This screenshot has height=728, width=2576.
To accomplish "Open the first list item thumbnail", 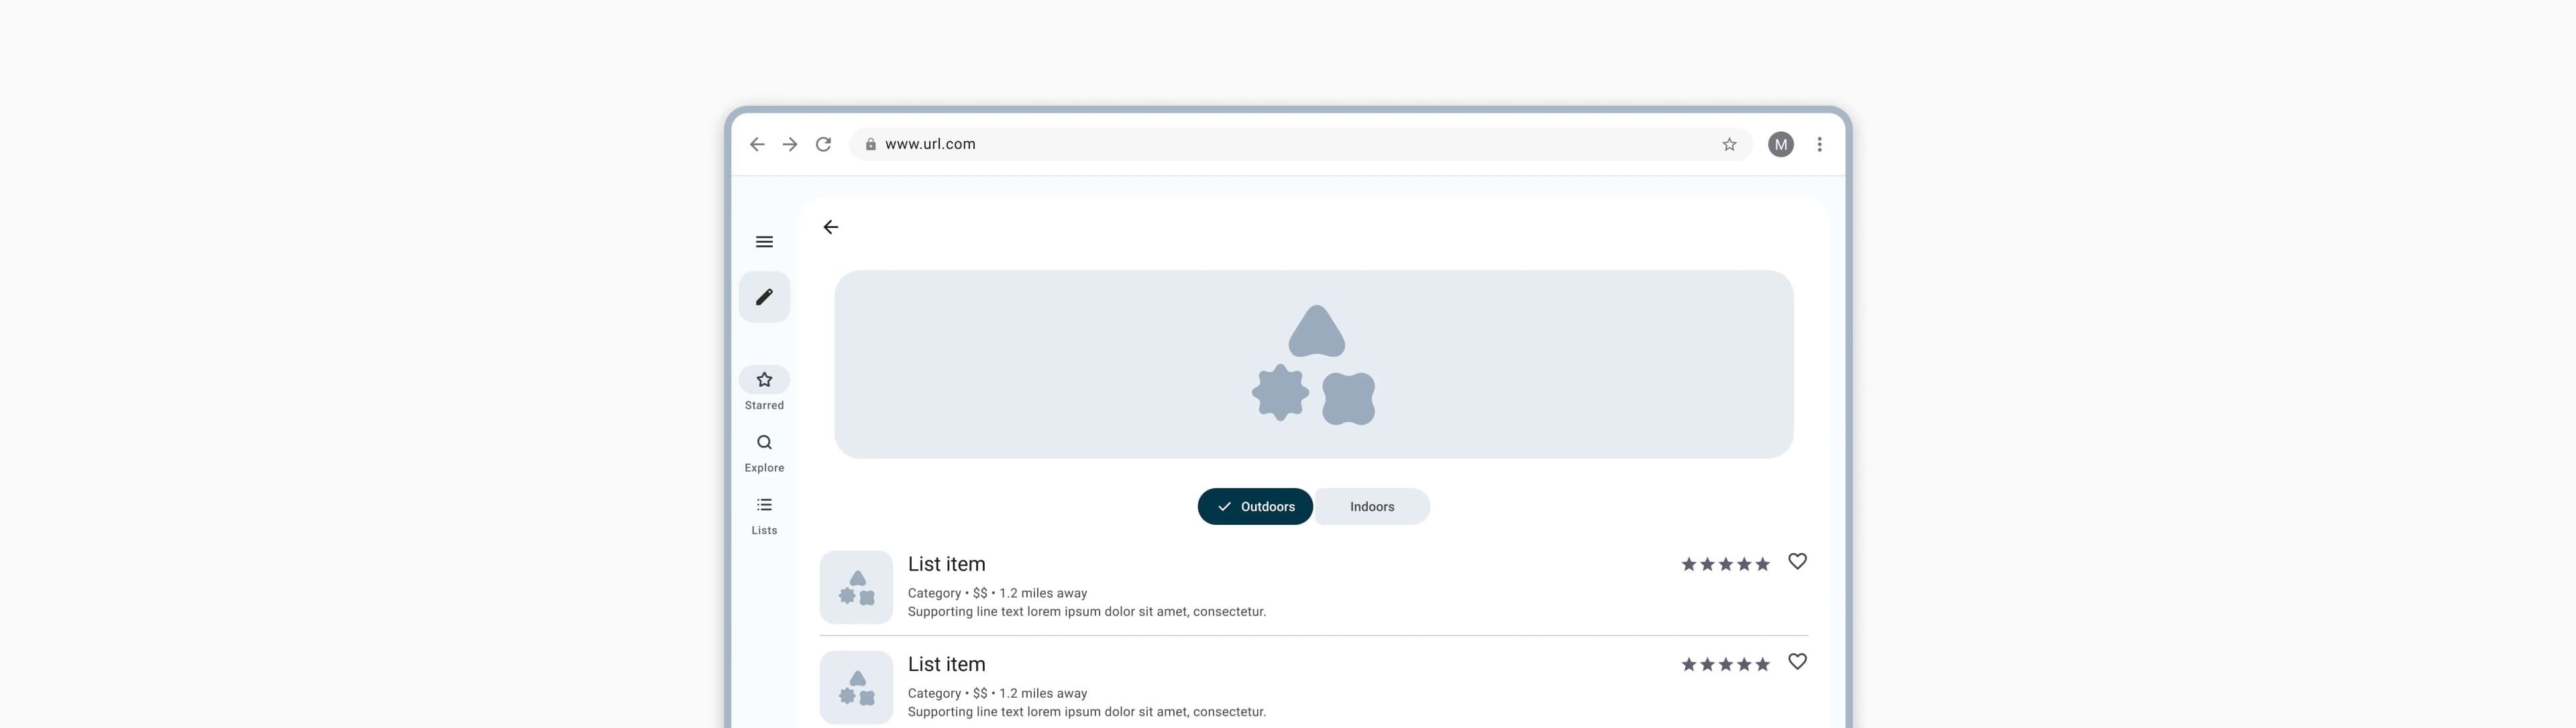I will point(856,587).
